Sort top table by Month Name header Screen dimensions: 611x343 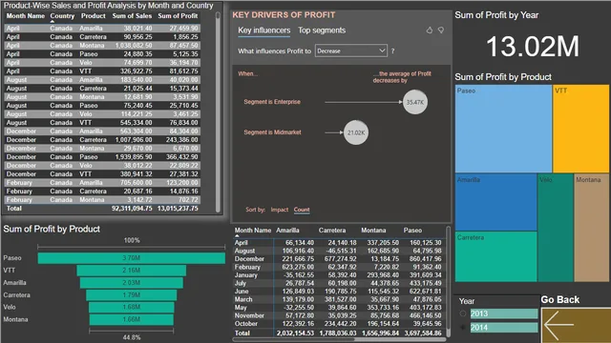26,16
